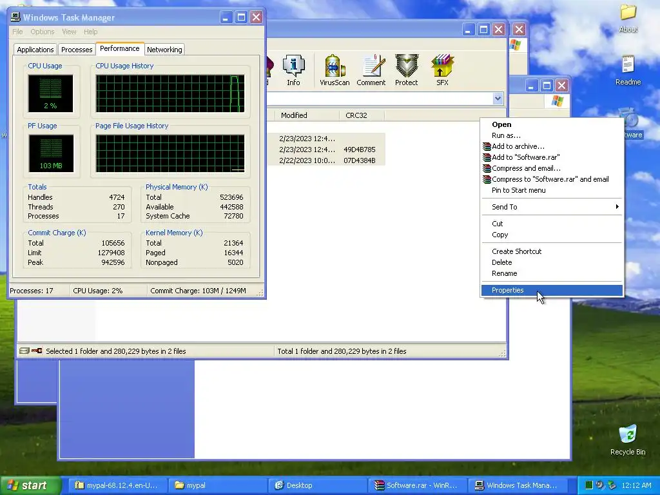This screenshot has width=660, height=495.
Task: Expand the WinRAR address bar dropdown
Action: coord(498,99)
